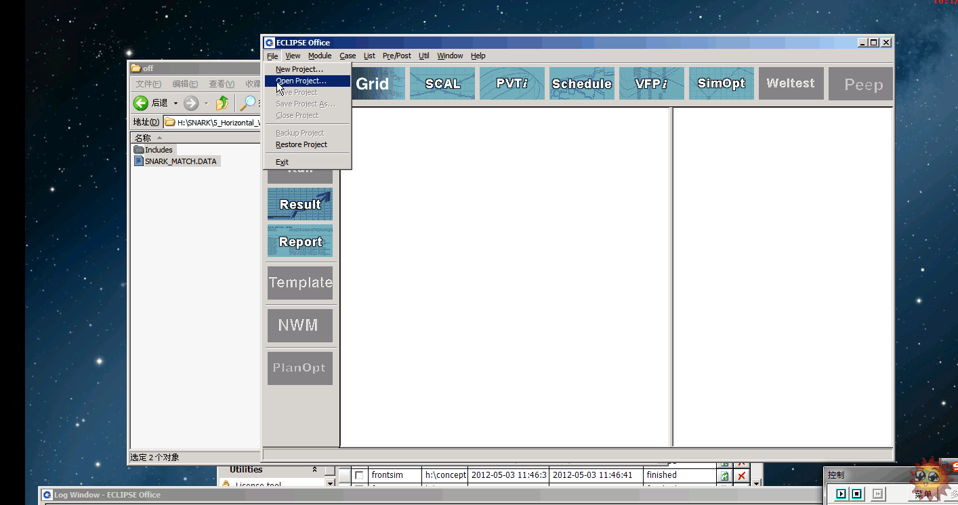Click the h:\concept path cell
The image size is (958, 505).
pyautogui.click(x=445, y=475)
